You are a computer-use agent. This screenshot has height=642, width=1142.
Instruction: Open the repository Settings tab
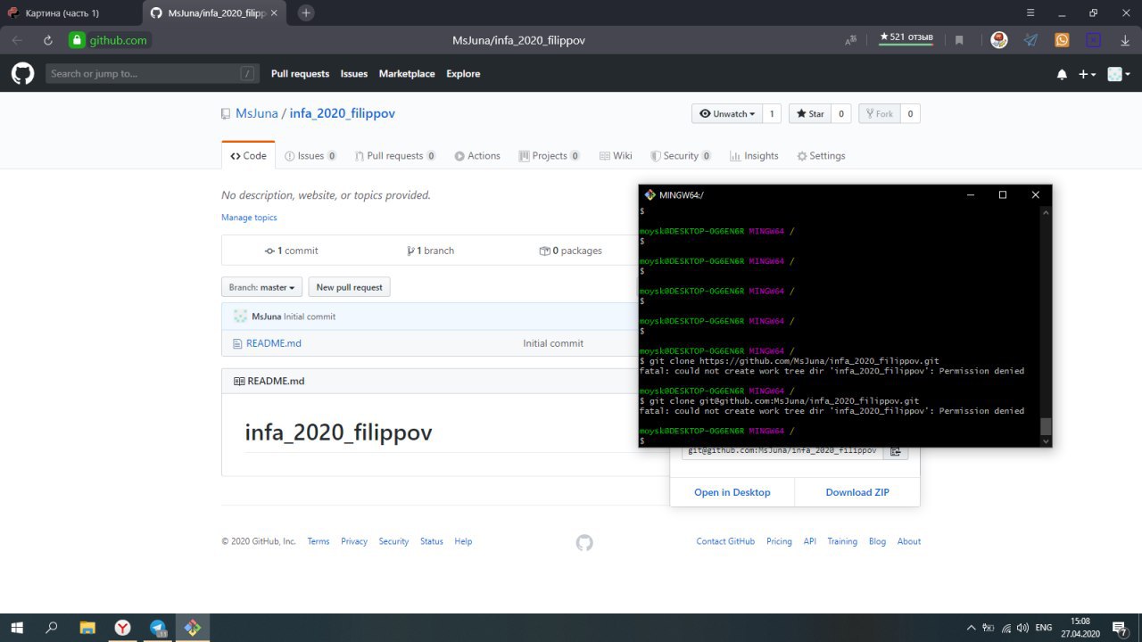click(821, 155)
